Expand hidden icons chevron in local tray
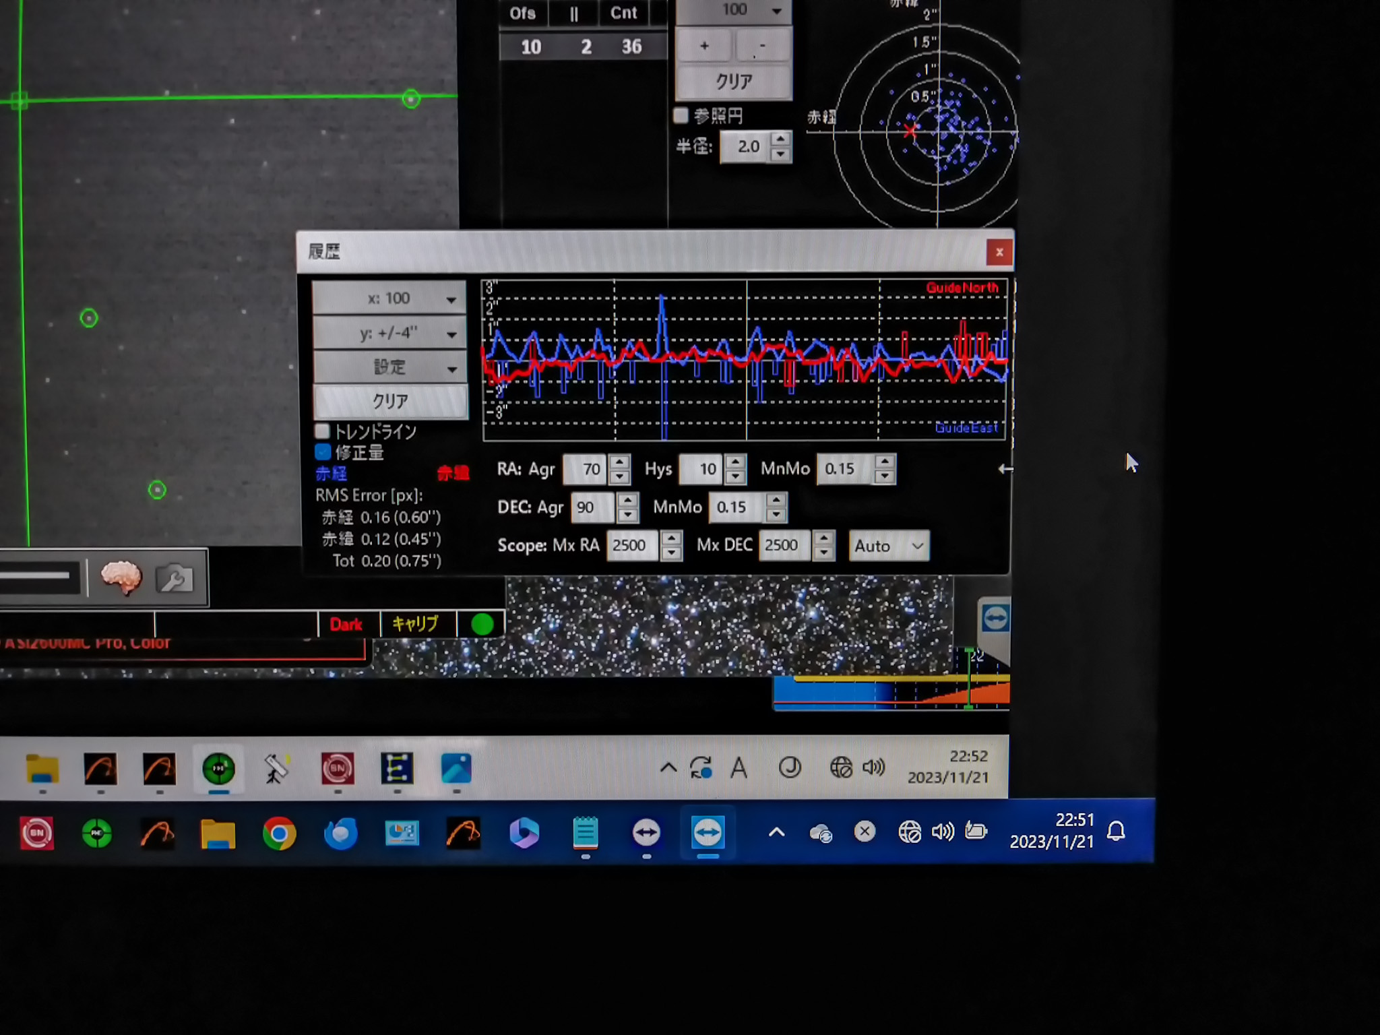 click(776, 833)
